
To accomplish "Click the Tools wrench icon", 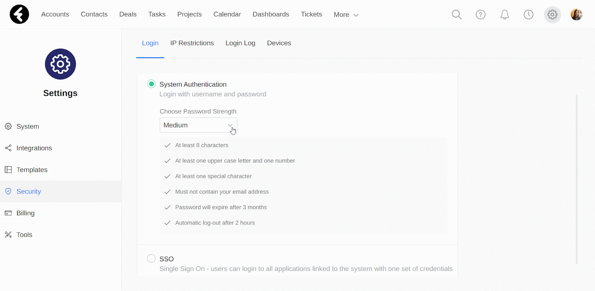I will pos(8,235).
